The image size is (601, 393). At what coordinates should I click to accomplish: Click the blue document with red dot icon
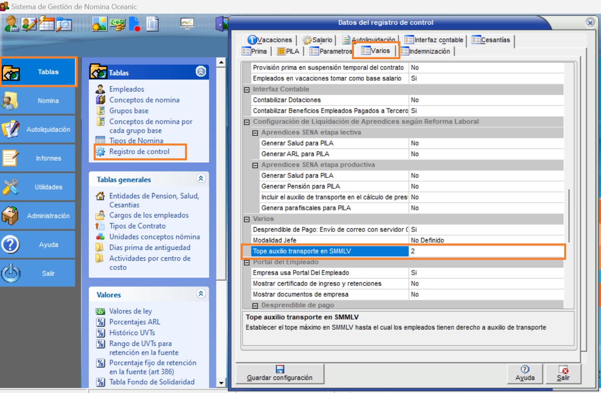(x=135, y=24)
